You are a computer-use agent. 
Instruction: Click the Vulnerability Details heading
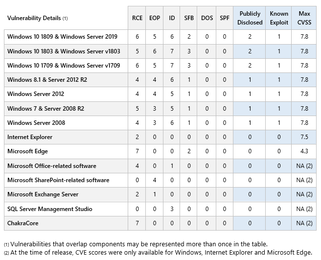[38, 18]
